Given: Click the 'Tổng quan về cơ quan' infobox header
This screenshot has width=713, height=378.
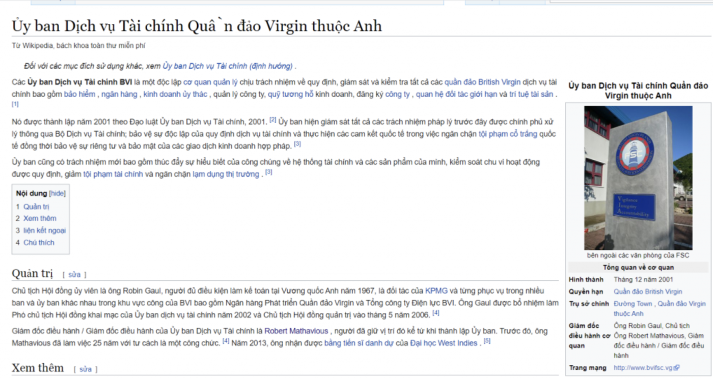Looking at the screenshot, I should pos(638,268).
